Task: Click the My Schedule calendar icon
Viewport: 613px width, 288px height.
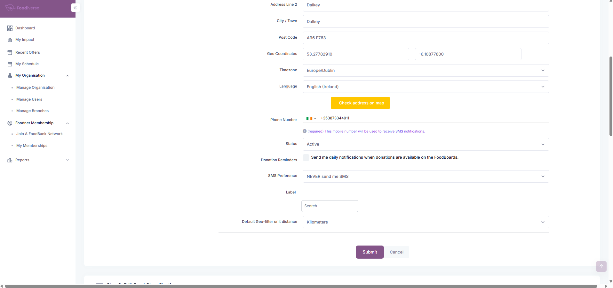Action: click(x=10, y=64)
